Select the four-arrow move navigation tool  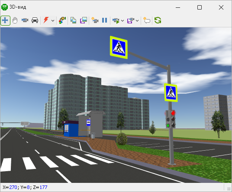point(5,20)
